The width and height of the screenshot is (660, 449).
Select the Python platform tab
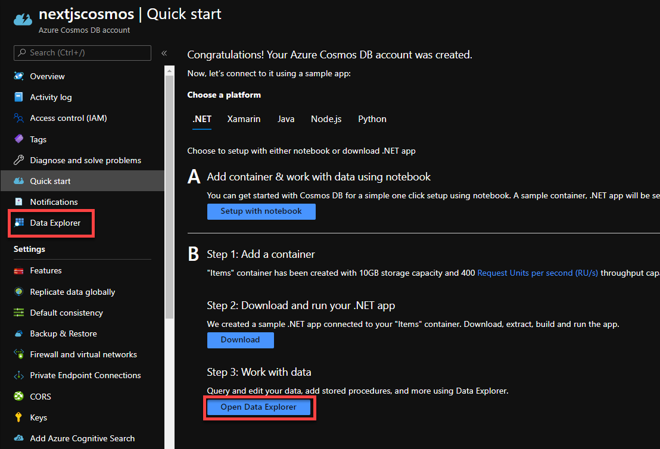click(x=372, y=119)
